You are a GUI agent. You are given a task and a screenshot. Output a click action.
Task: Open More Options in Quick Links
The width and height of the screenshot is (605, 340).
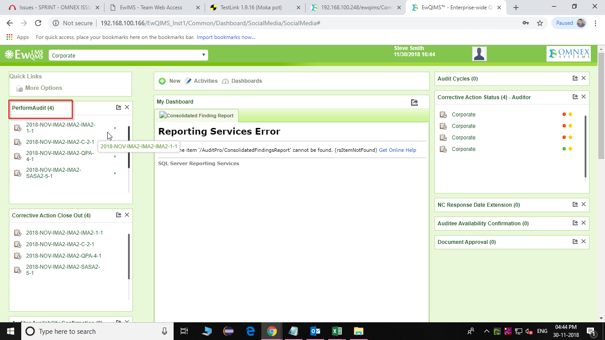pyautogui.click(x=39, y=88)
